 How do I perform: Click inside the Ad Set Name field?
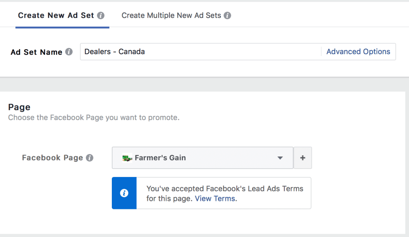[x=200, y=52]
